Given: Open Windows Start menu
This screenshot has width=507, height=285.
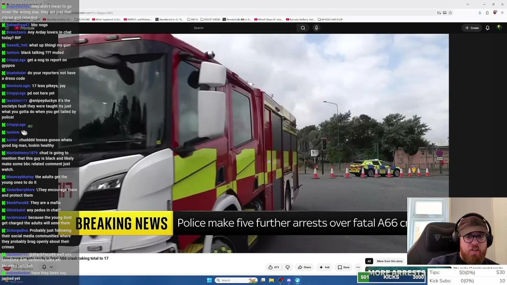Looking at the screenshot, I should [x=209, y=280].
